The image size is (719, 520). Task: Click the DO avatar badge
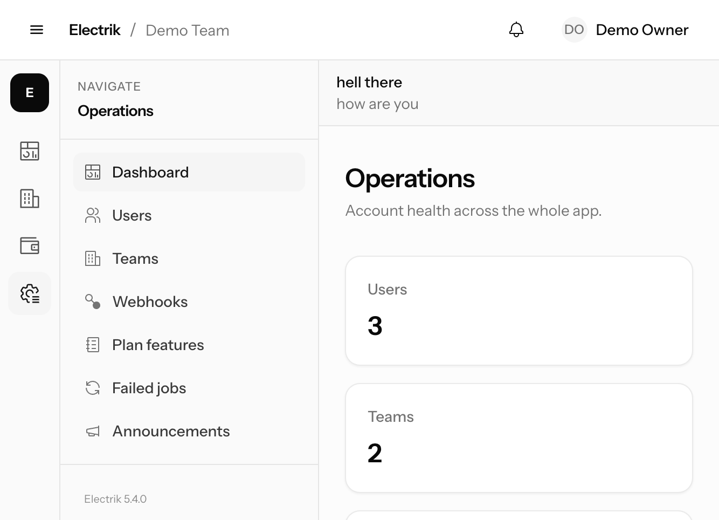coord(574,30)
